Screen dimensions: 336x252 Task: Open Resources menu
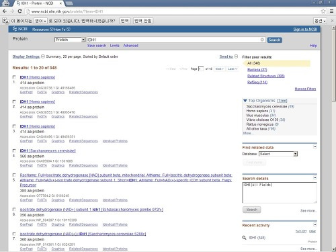coord(42,30)
